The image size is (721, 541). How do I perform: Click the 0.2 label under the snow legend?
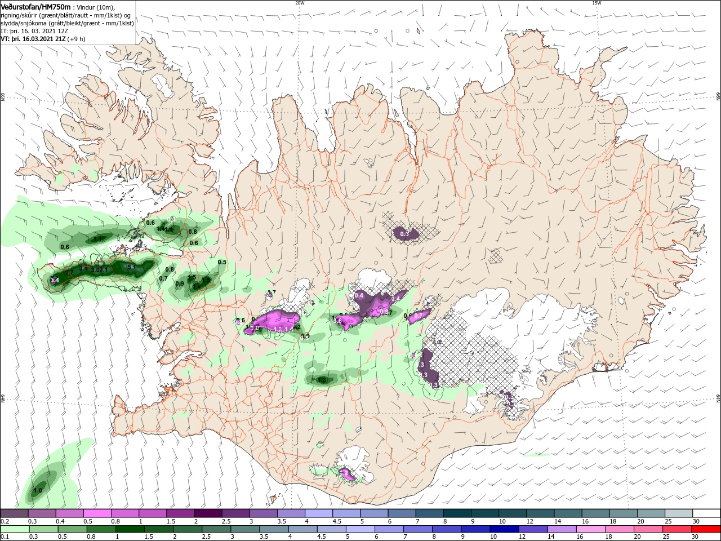[5, 521]
